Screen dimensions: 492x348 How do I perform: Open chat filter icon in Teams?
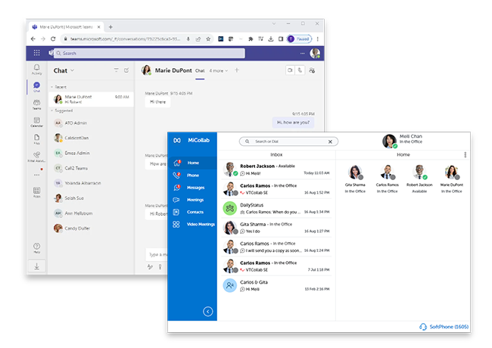click(x=116, y=70)
